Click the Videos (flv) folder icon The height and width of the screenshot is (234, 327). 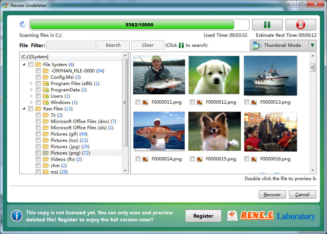tap(46, 159)
